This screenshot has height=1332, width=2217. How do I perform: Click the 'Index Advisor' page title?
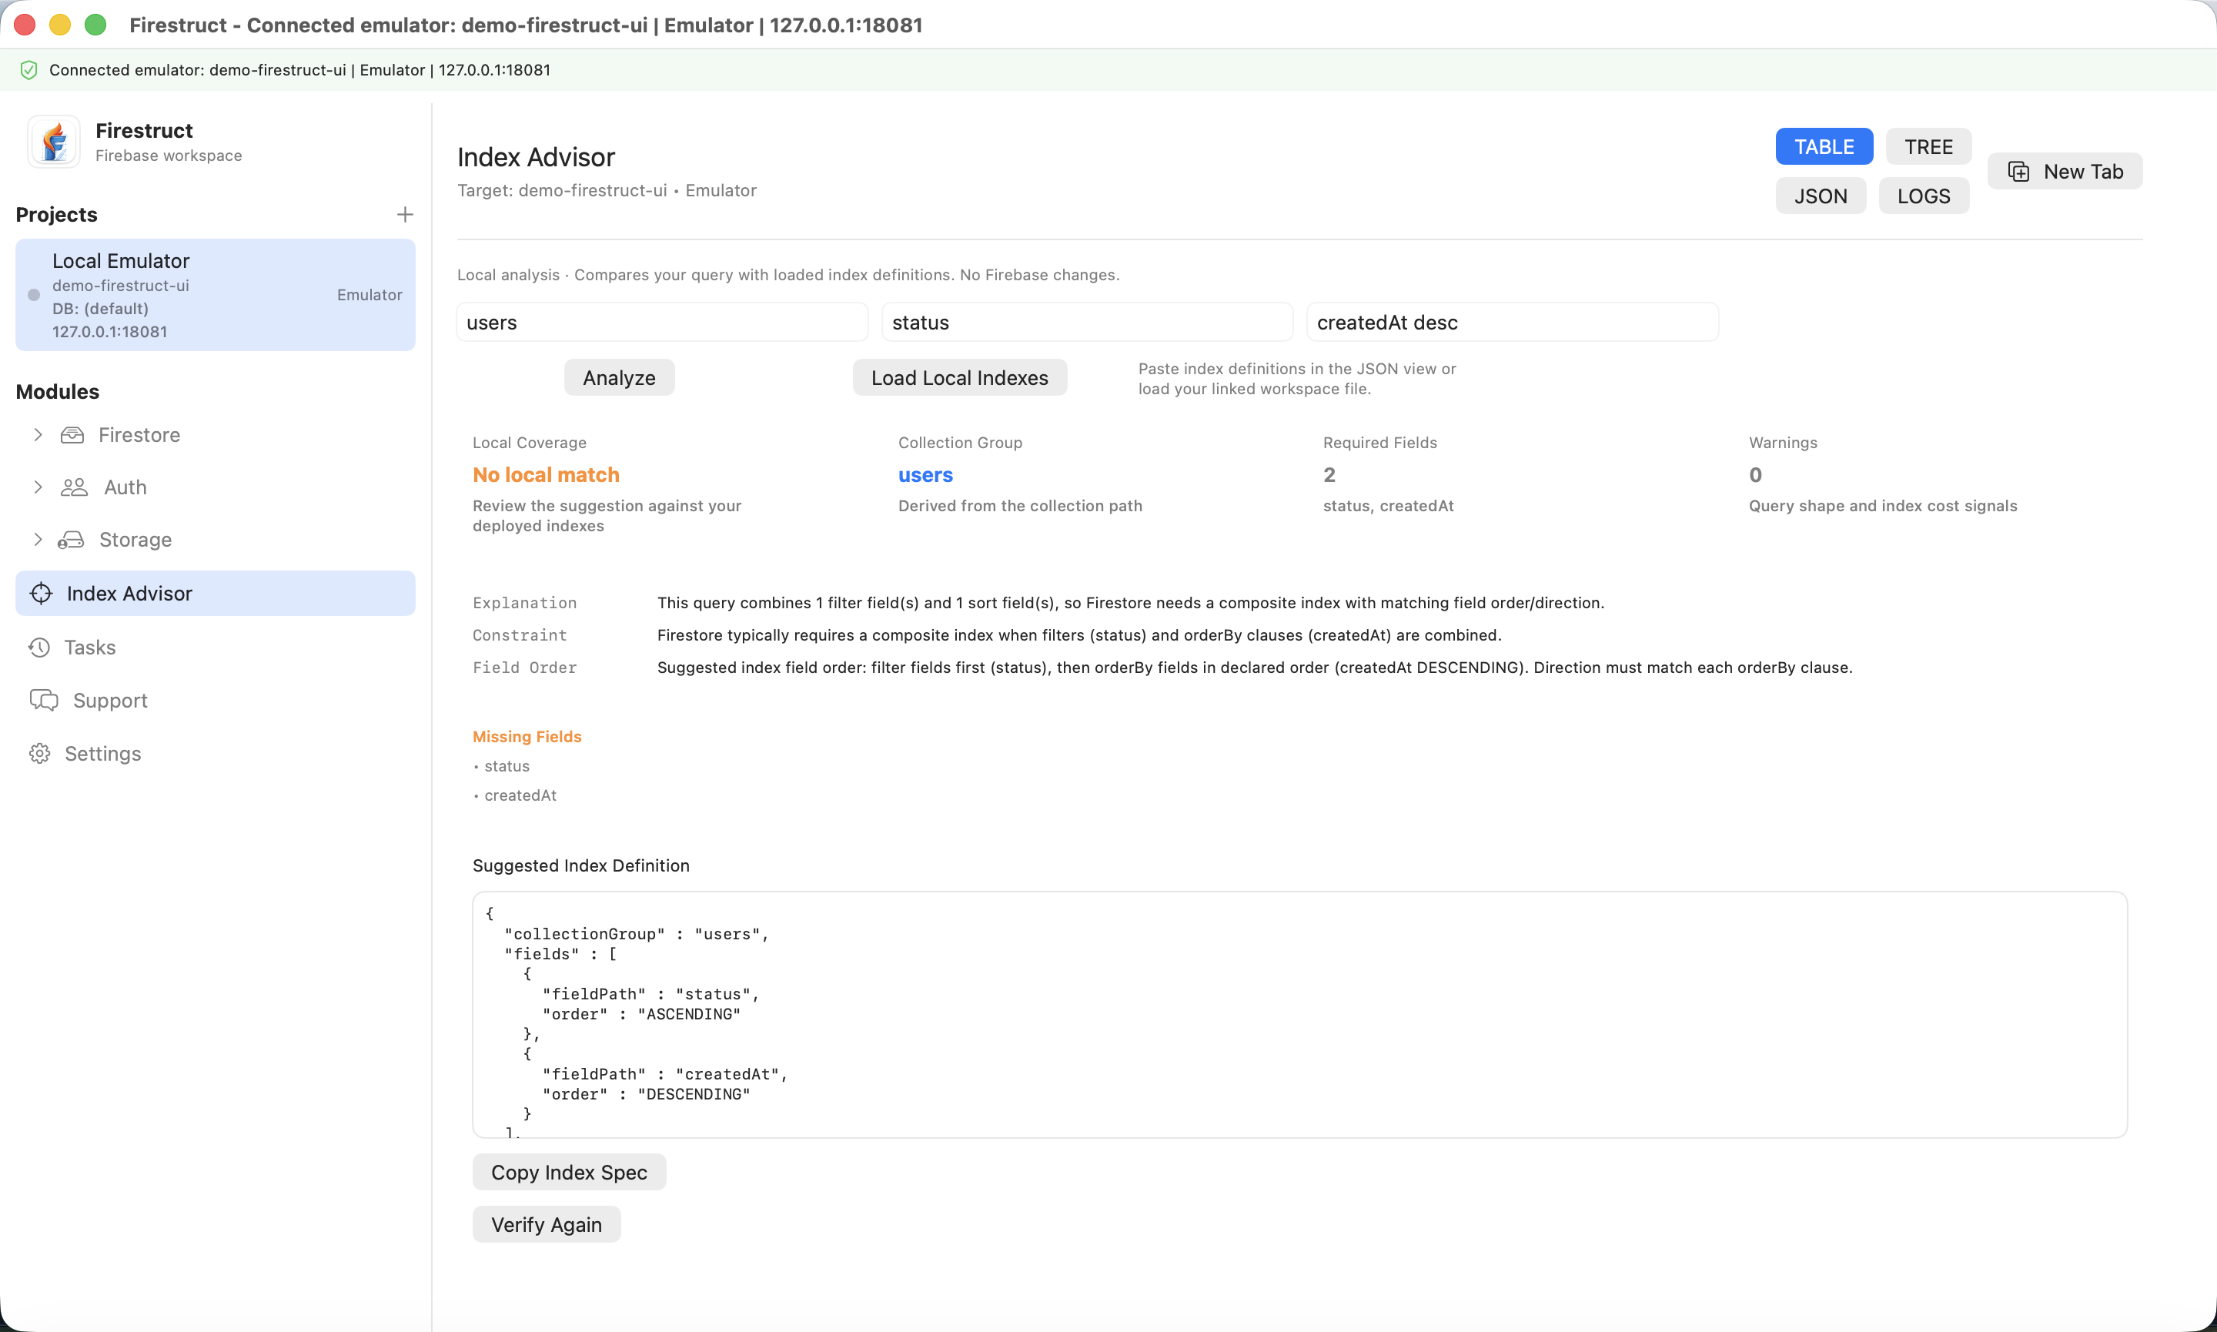point(537,158)
